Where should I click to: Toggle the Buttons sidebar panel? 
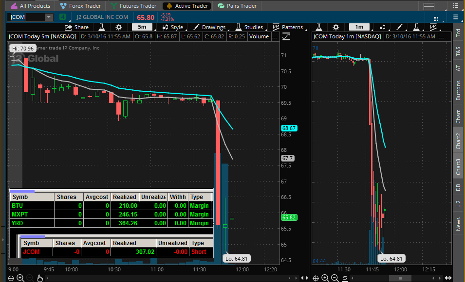point(459,90)
